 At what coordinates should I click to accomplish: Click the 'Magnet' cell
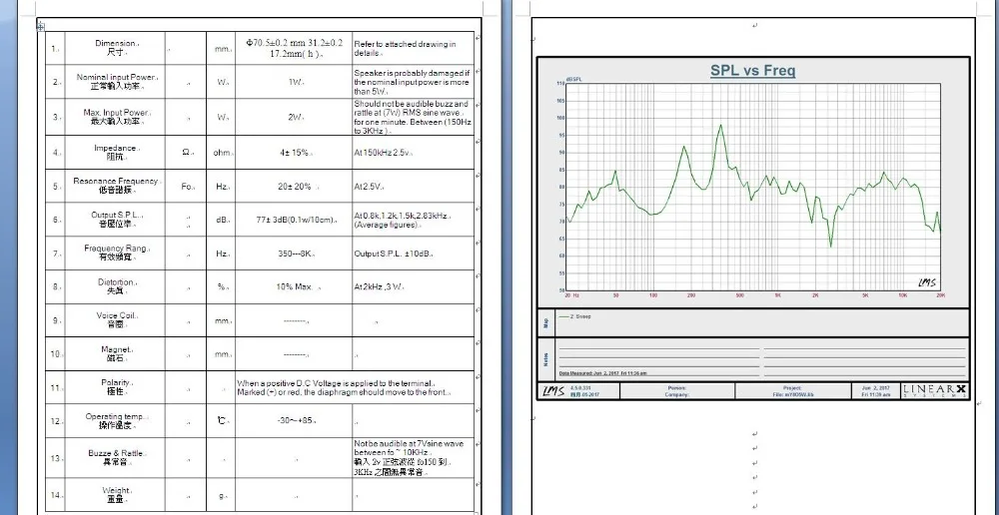[115, 354]
